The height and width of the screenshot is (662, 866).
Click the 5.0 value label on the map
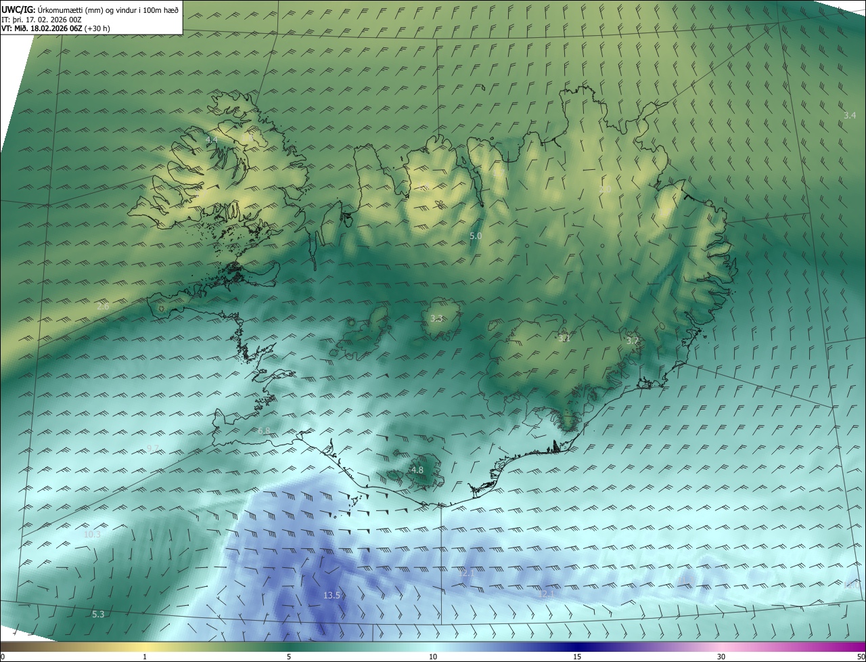[x=476, y=236]
